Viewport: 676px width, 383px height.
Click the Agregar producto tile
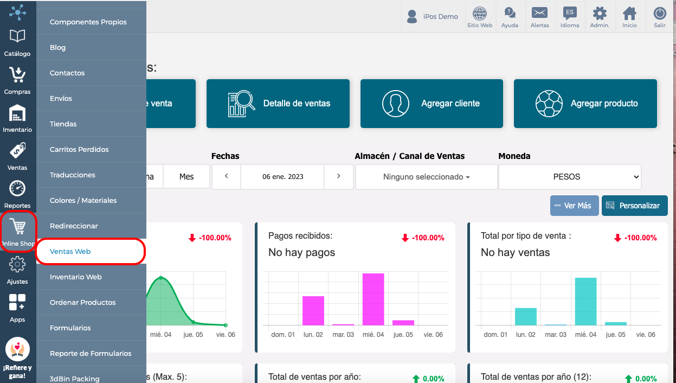coord(585,104)
